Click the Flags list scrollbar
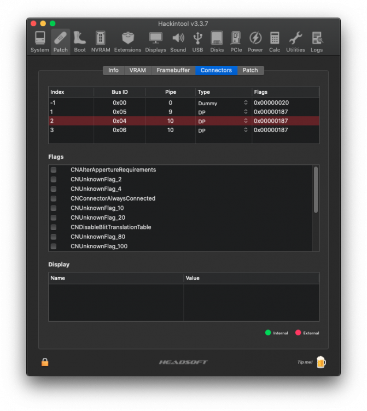The width and height of the screenshot is (367, 411). tap(316, 190)
